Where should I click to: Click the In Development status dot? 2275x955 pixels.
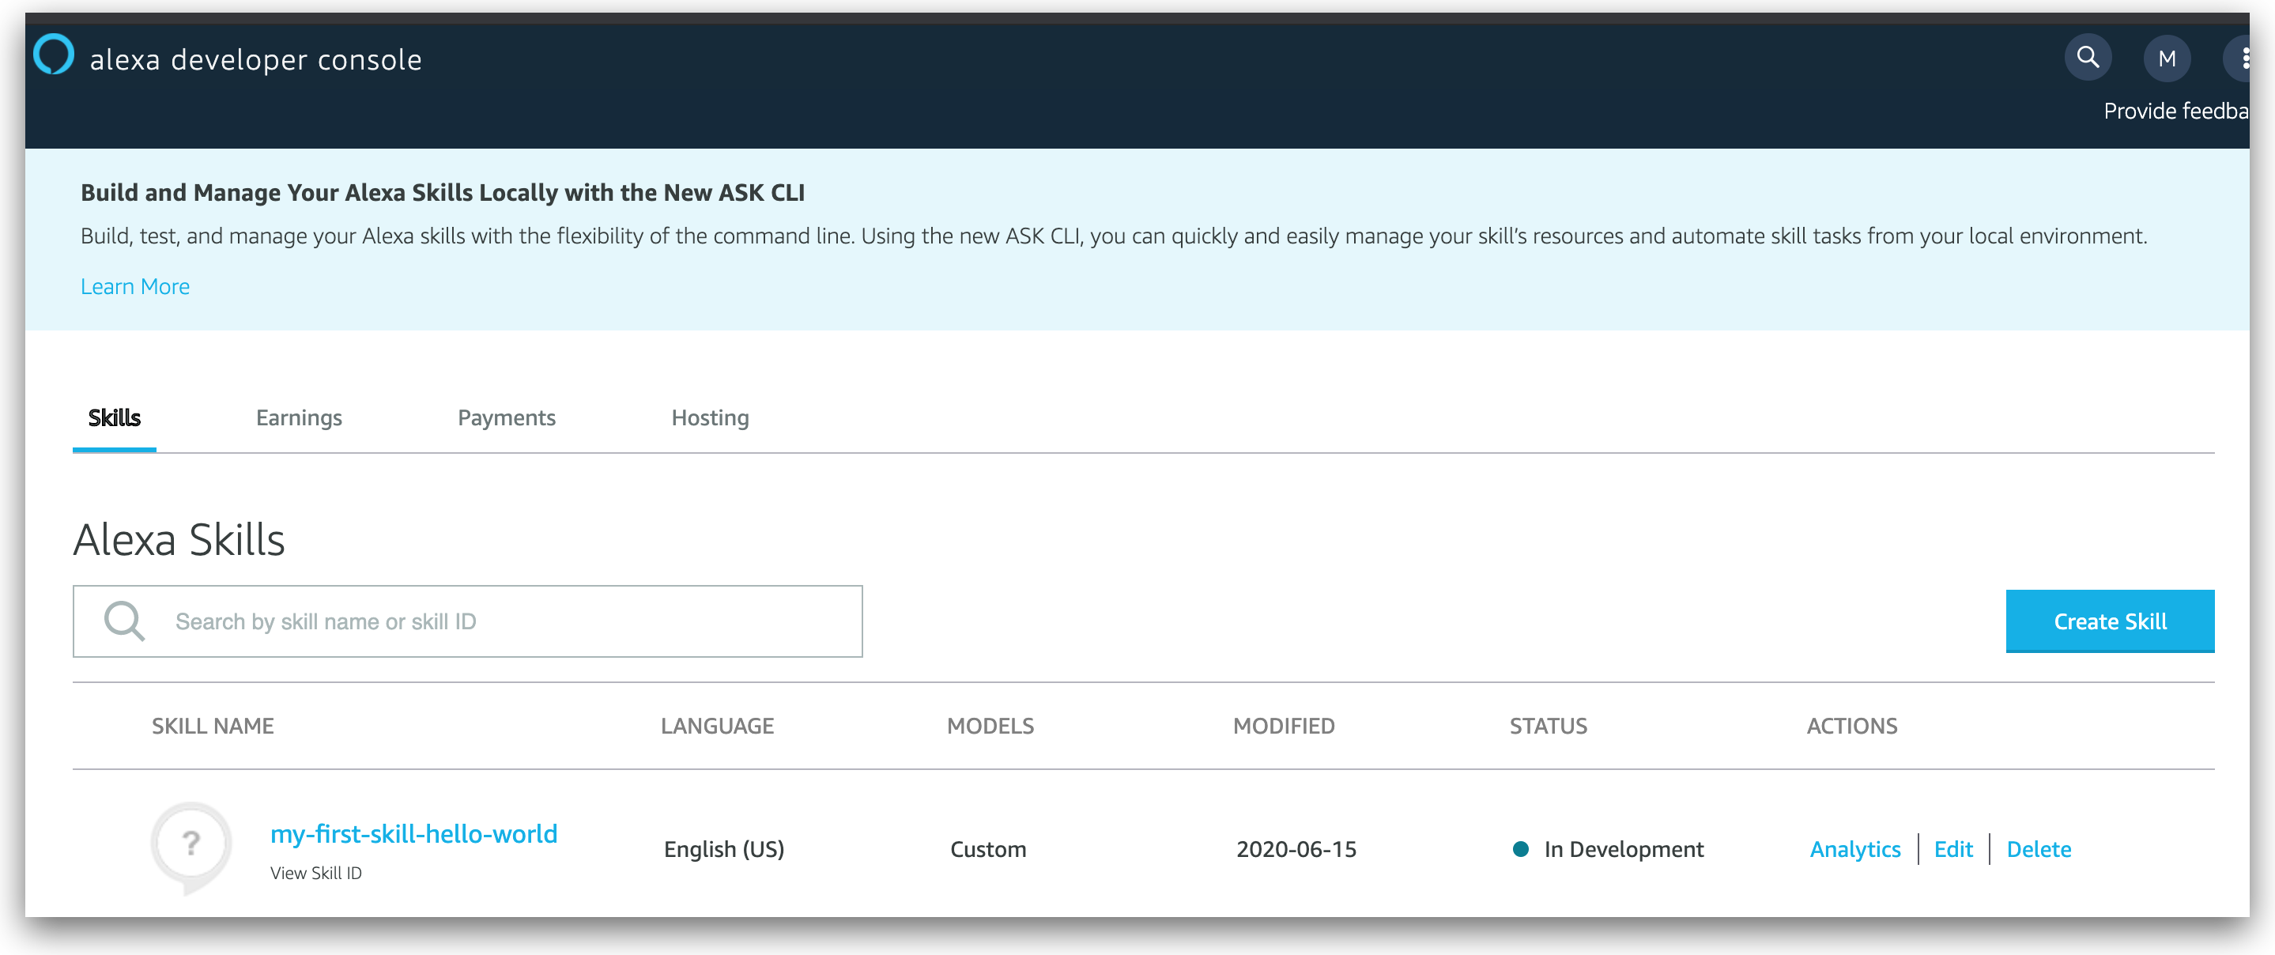point(1521,849)
